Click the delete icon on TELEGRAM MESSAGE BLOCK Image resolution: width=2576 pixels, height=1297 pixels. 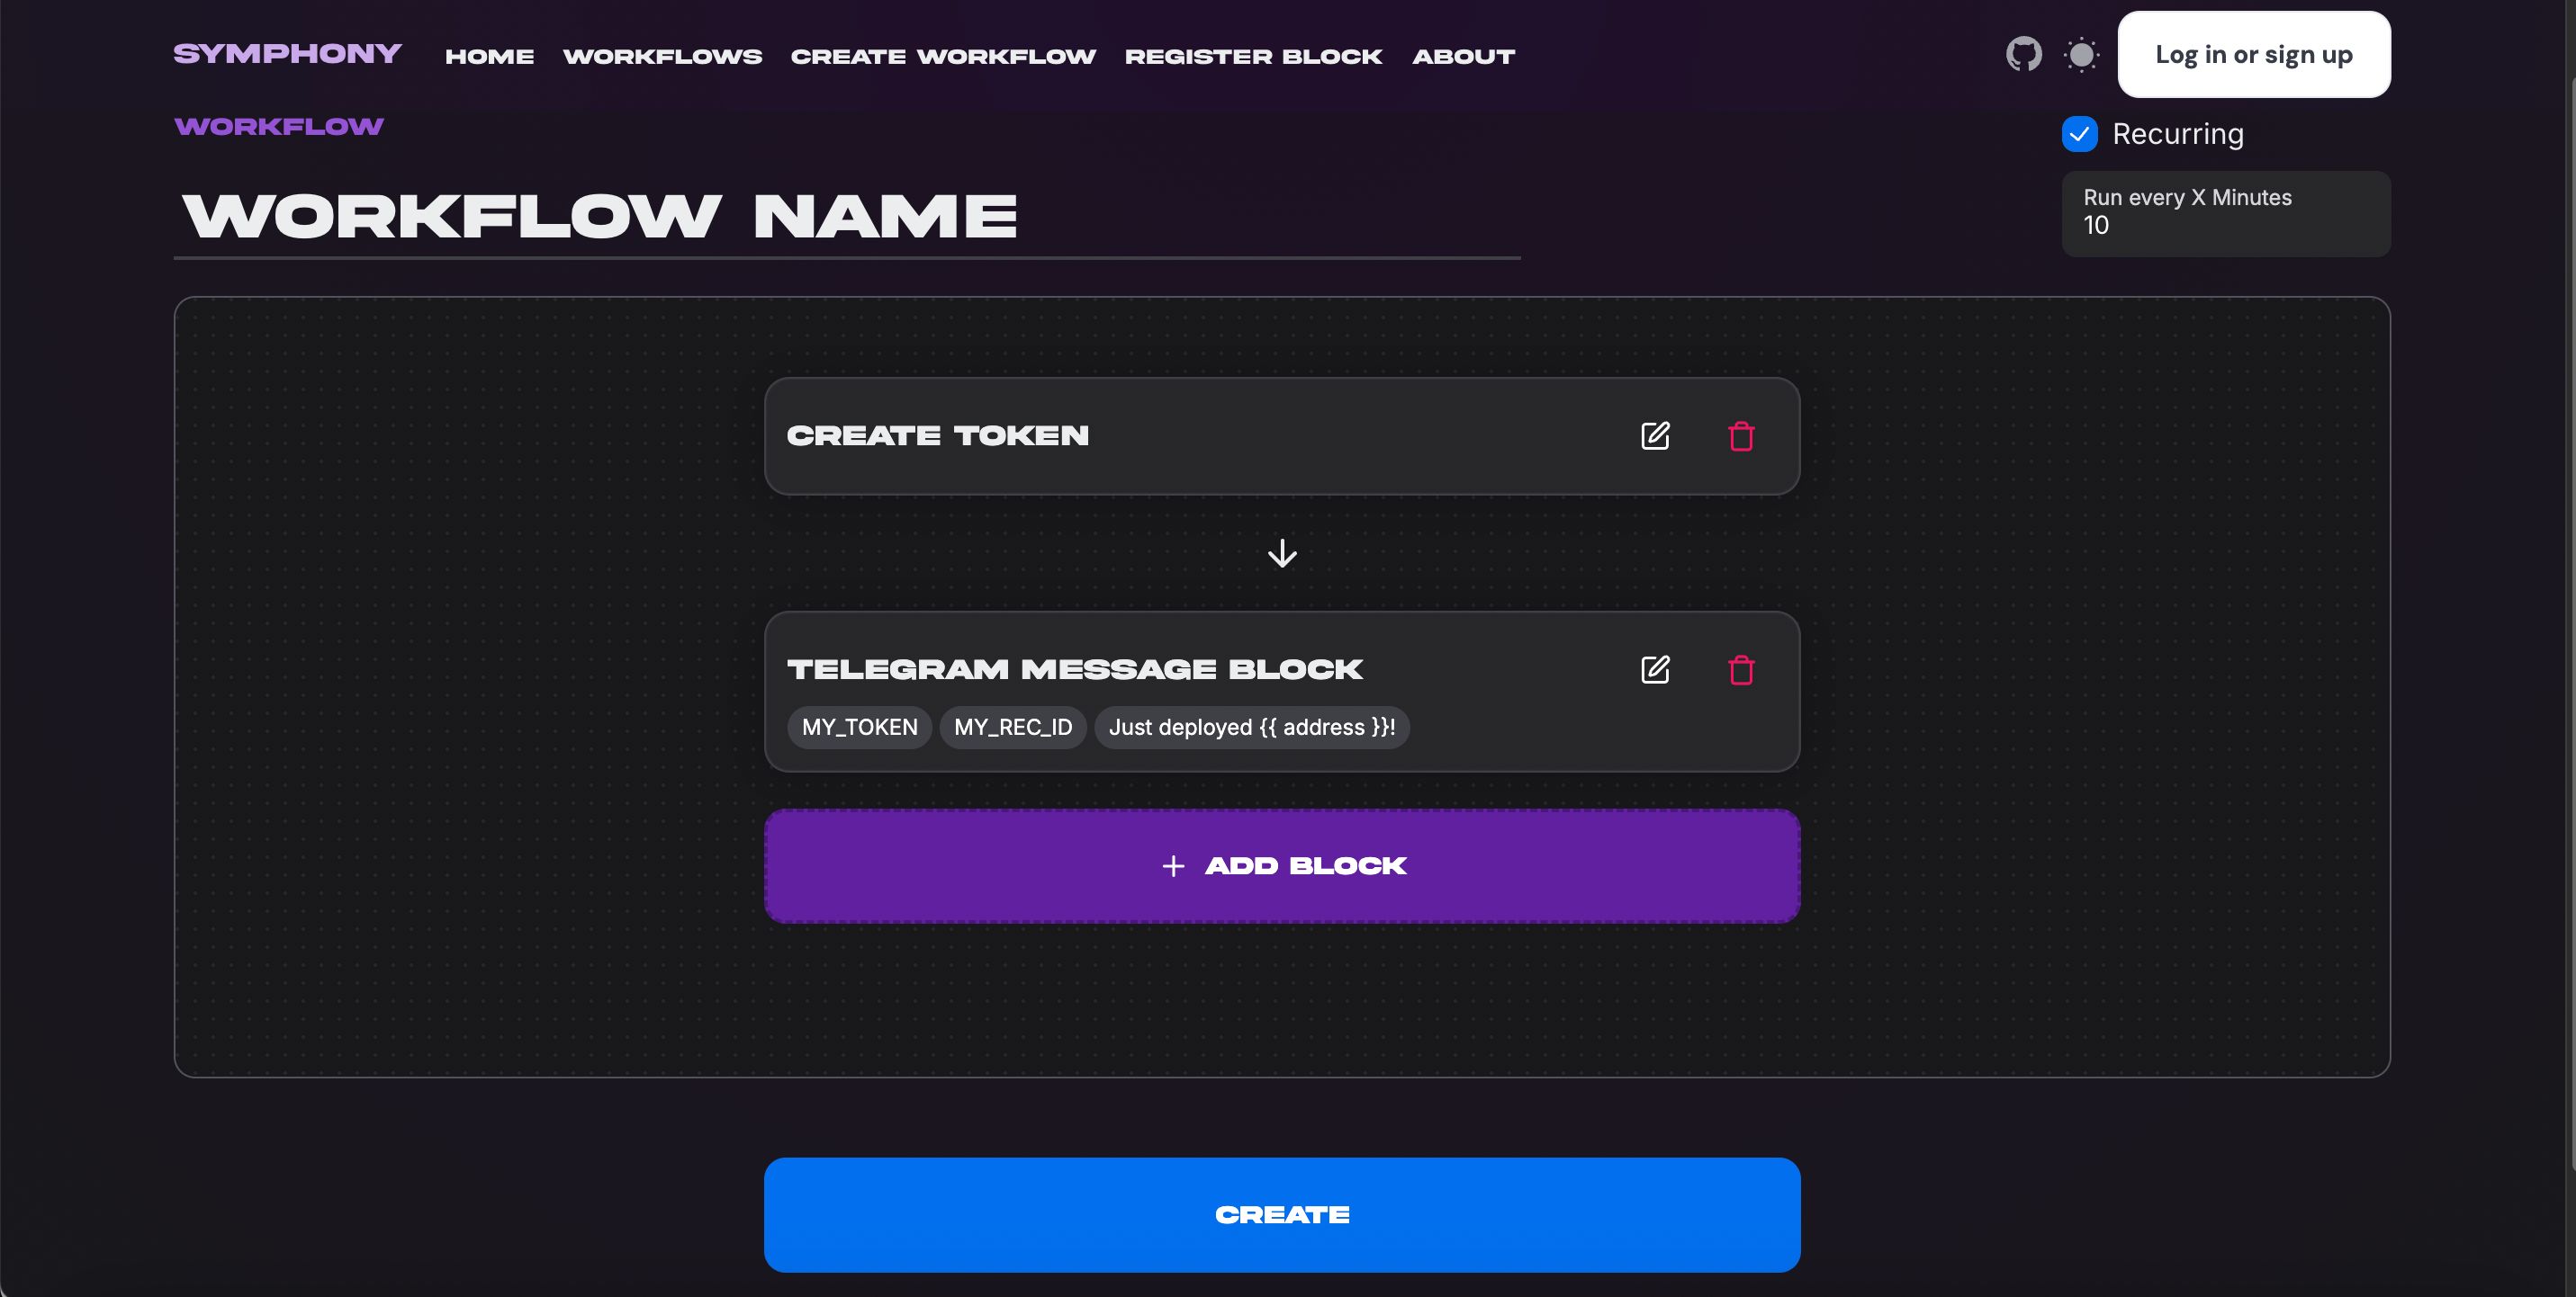tap(1743, 668)
